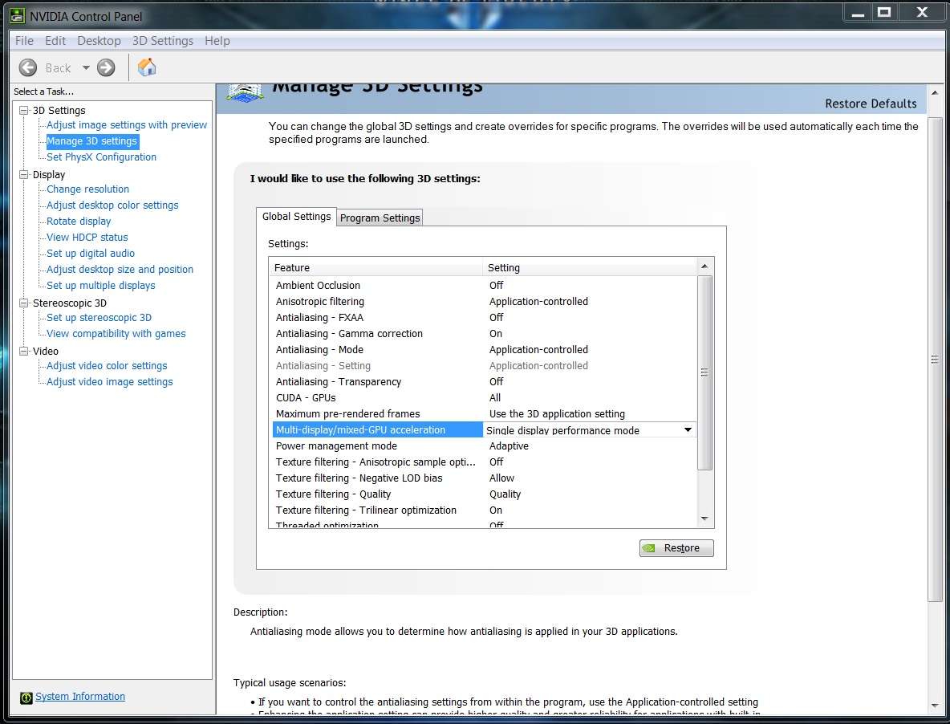Select the Ambient Occlusion feature row
This screenshot has width=950, height=724.
click(484, 286)
